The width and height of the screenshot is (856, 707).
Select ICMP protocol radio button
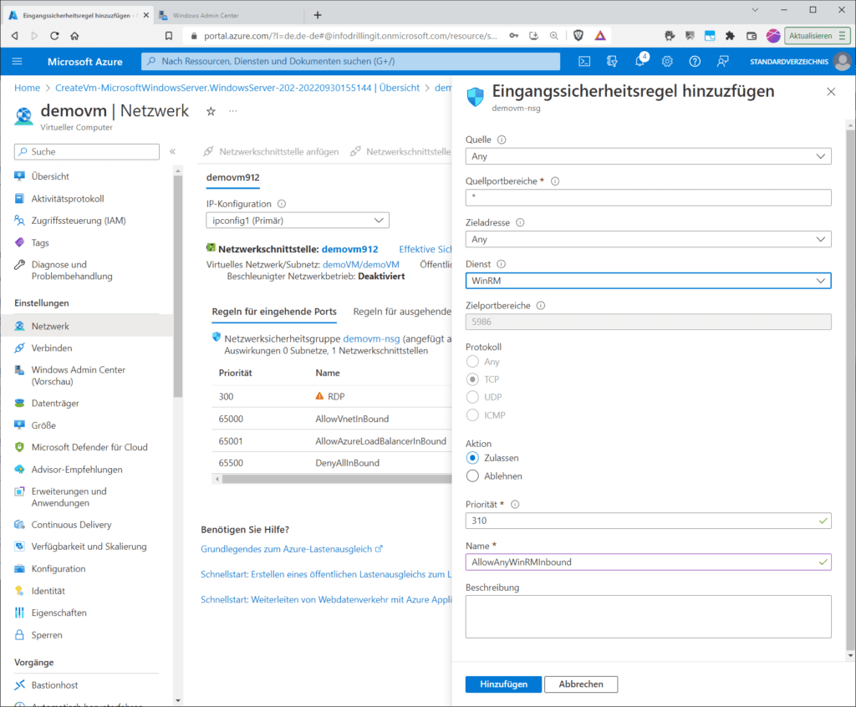point(473,415)
